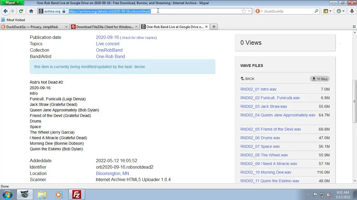Download RND02_11 Quinn the Eskimo.wav
The height and width of the screenshot is (200, 357).
(270, 181)
